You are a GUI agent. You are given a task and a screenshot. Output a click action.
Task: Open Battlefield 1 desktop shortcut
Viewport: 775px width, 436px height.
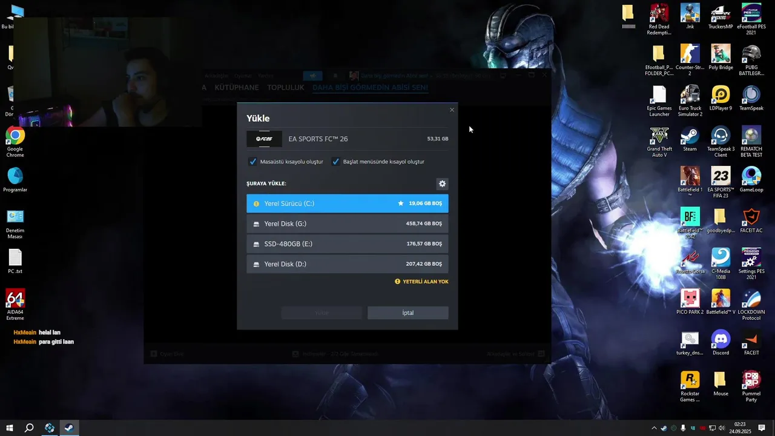[690, 182]
